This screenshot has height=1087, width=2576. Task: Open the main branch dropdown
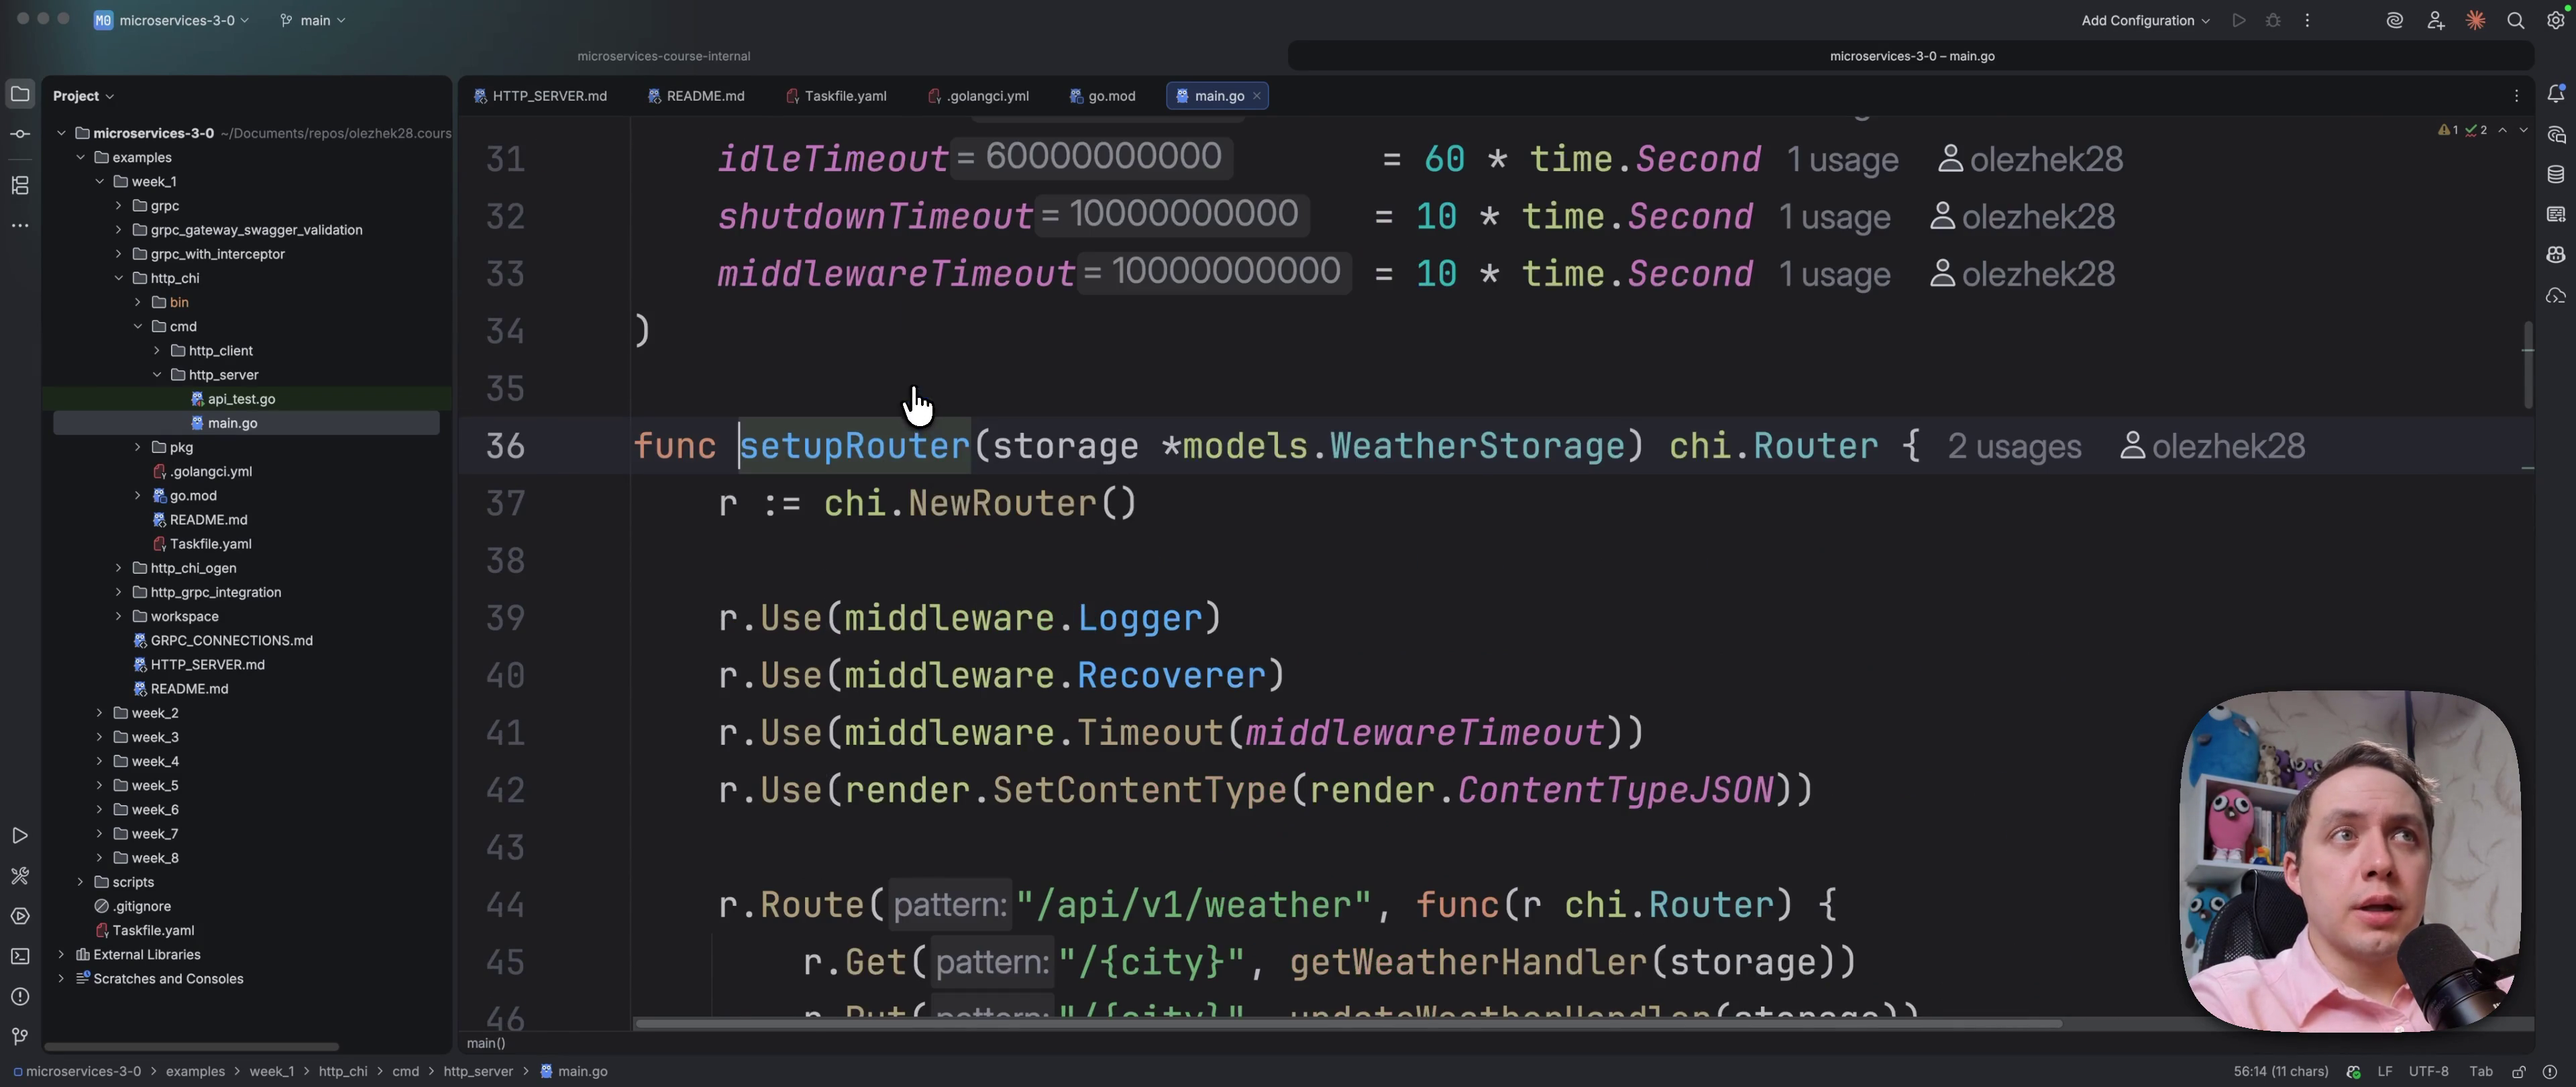313,21
